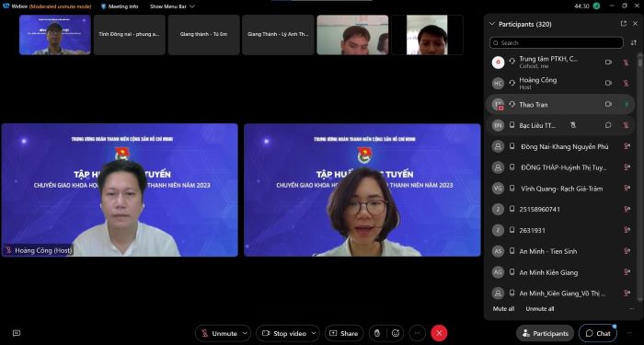
Task: Toggle Thao Tran's microphone icon
Action: coord(627,104)
